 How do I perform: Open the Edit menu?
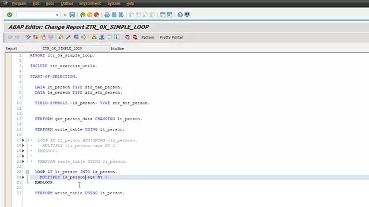tap(36, 3)
